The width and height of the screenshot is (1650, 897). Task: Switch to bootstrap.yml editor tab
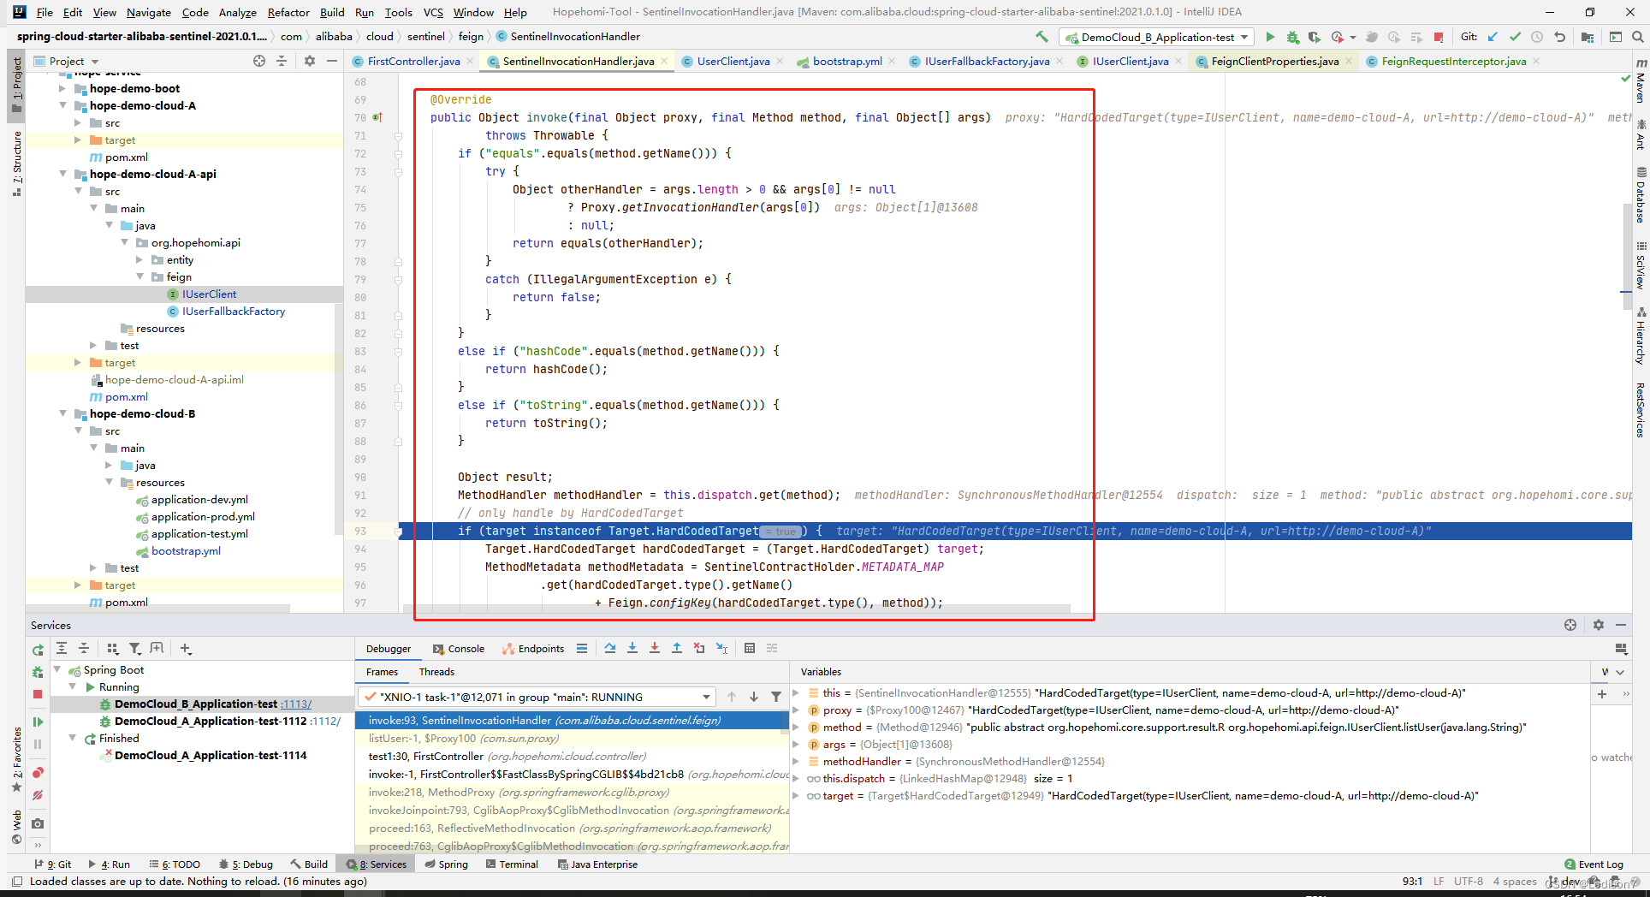coord(847,61)
